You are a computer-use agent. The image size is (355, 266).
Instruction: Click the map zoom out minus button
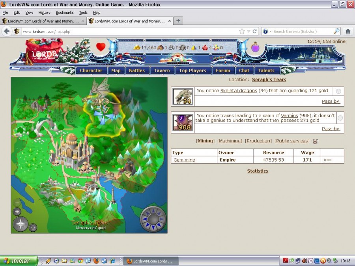(17, 203)
